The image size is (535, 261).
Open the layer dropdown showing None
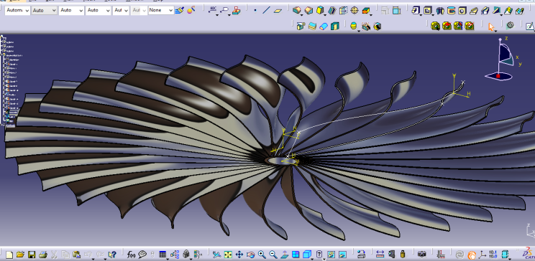[x=161, y=11]
